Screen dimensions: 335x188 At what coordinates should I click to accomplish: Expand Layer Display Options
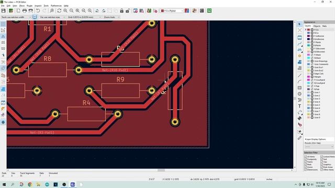point(316,139)
